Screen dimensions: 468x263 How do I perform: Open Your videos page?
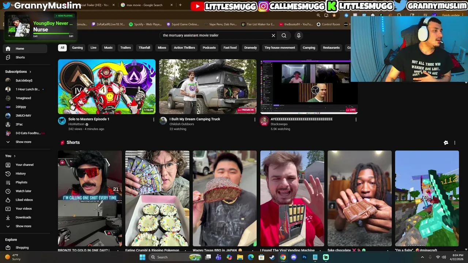pos(24,209)
